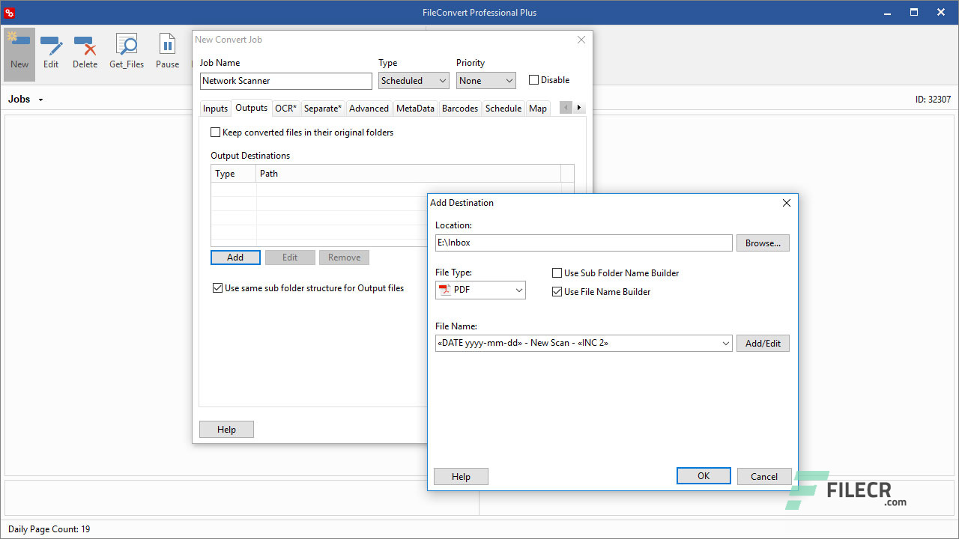Click the Location field E:\Inbox
The image size is (959, 539).
(584, 243)
